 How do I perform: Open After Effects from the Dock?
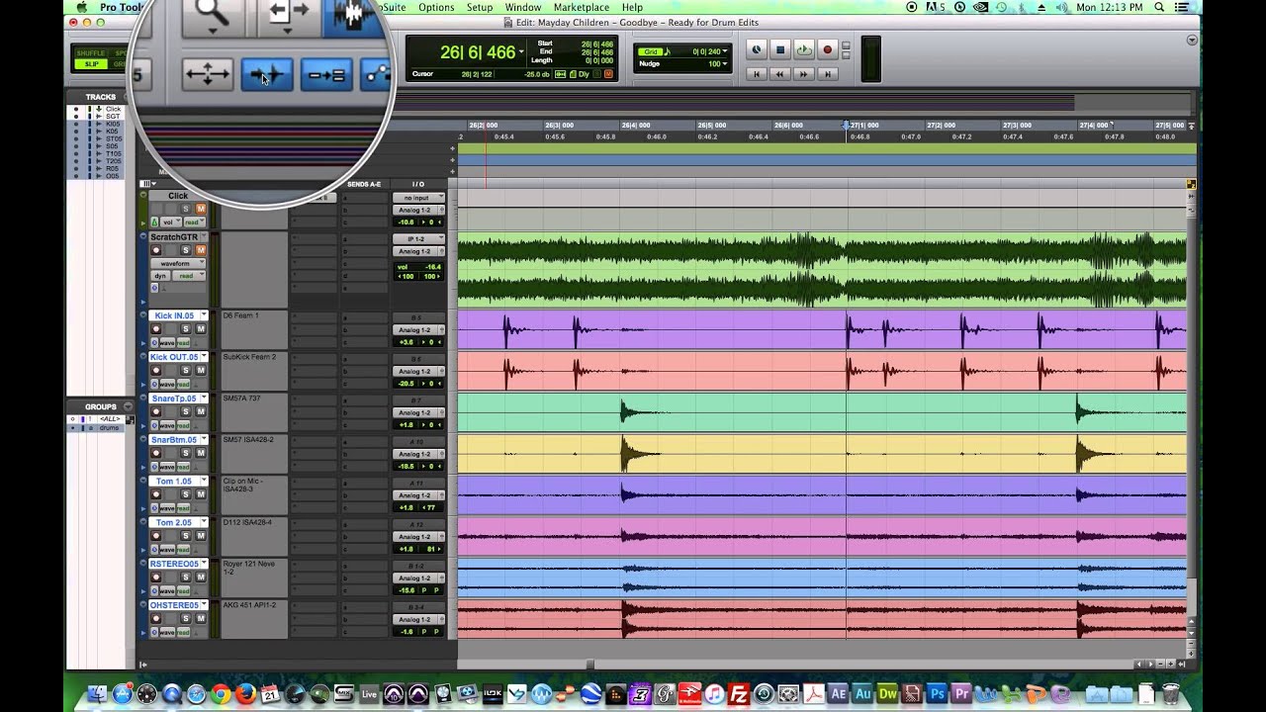click(x=838, y=694)
